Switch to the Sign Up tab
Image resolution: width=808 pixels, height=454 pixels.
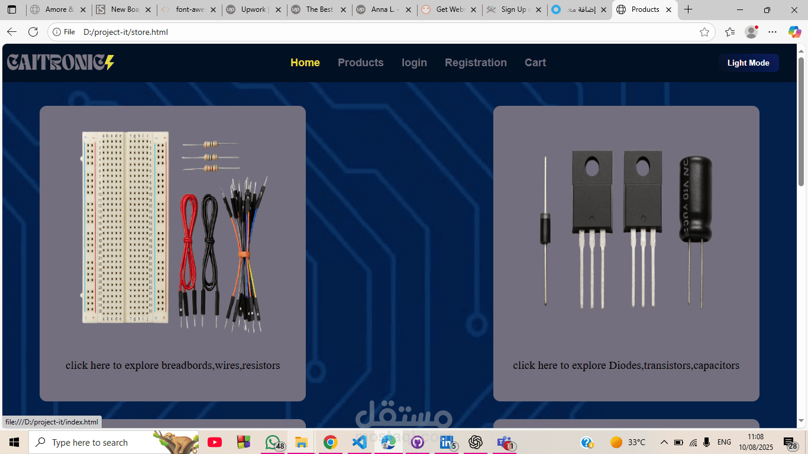[x=513, y=9]
